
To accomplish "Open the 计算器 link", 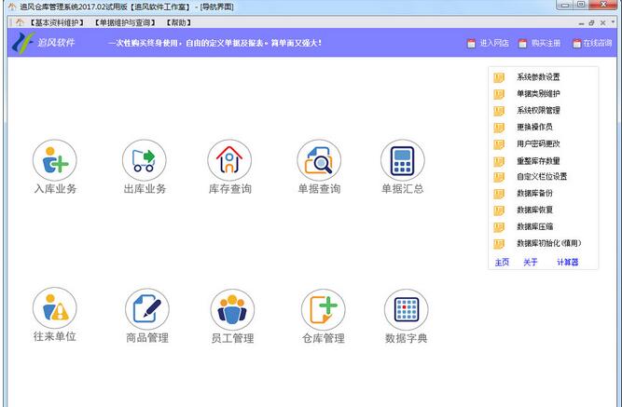I will pyautogui.click(x=568, y=262).
